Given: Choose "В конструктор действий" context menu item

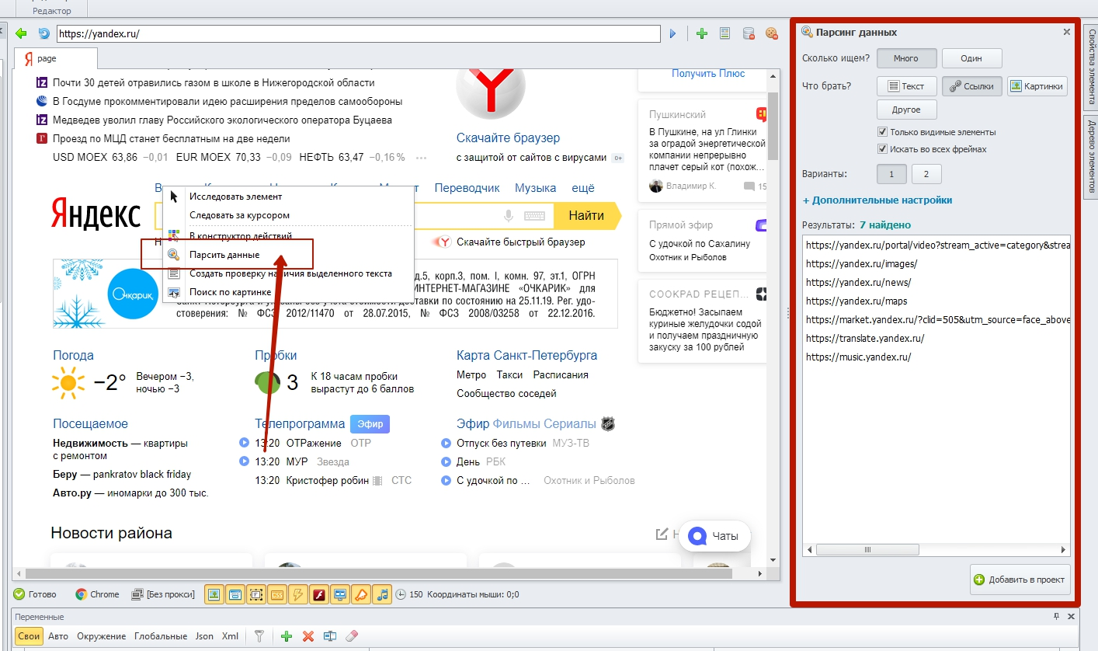Looking at the screenshot, I should pyautogui.click(x=287, y=235).
